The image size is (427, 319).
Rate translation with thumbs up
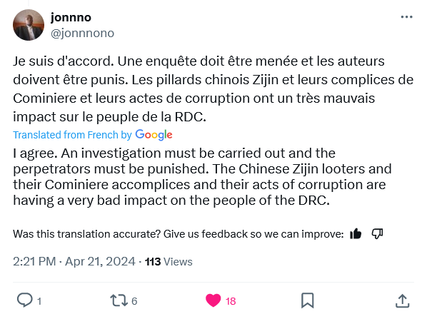click(x=356, y=233)
